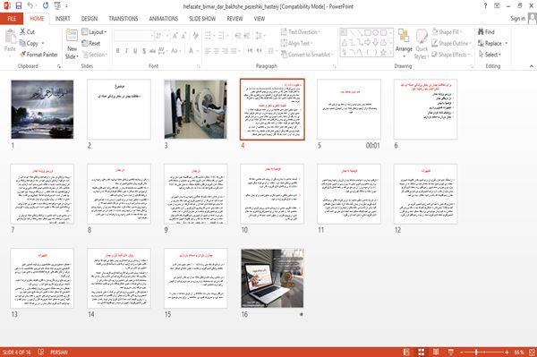This screenshot has height=357, width=537.
Task: Adjust the zoom slider handle
Action: [476, 352]
